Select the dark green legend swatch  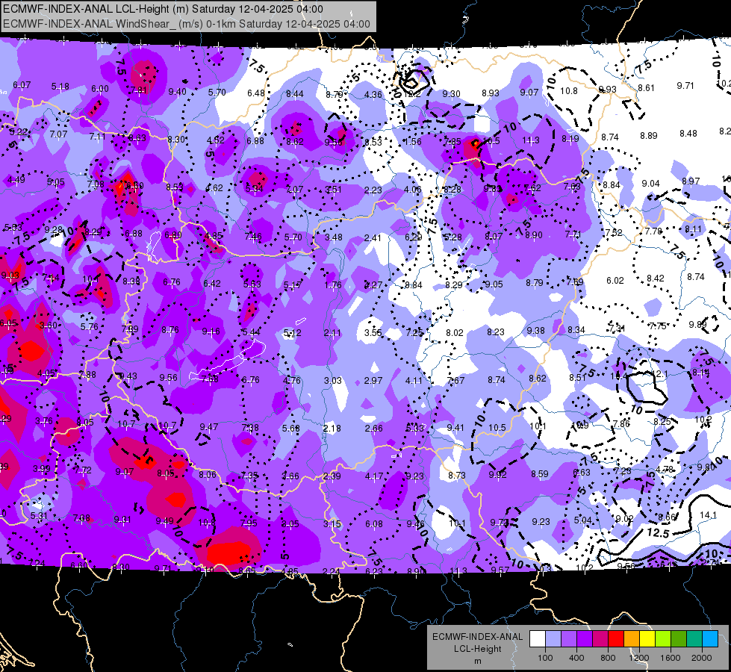coord(679,639)
